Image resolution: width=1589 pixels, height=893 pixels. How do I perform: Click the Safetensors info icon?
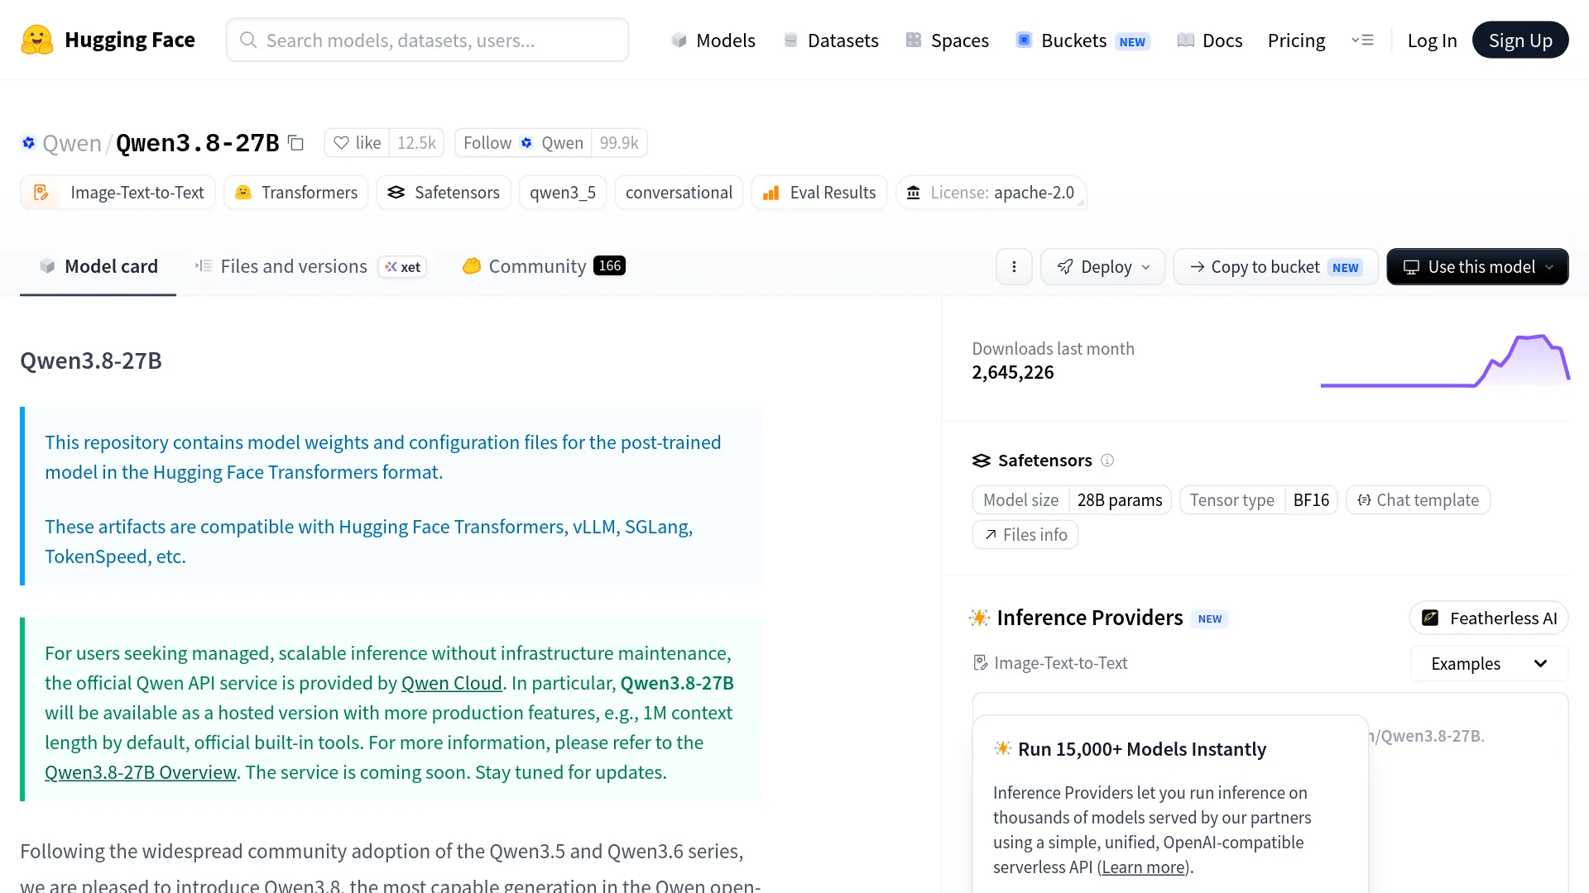(x=1107, y=461)
